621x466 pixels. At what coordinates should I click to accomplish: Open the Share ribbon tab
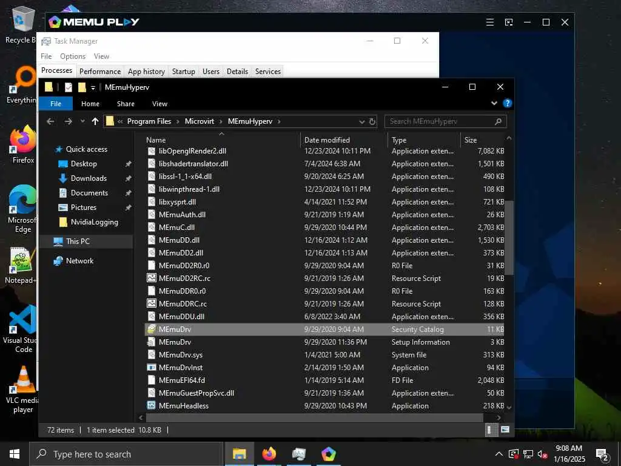126,104
